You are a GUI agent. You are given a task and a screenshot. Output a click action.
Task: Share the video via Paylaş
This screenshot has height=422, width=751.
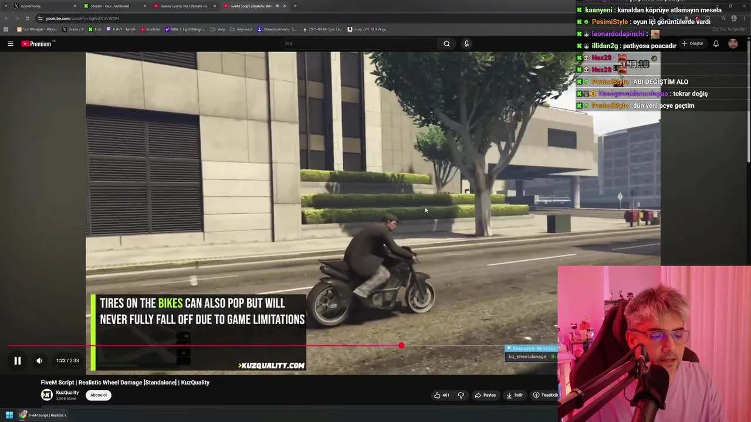click(485, 395)
